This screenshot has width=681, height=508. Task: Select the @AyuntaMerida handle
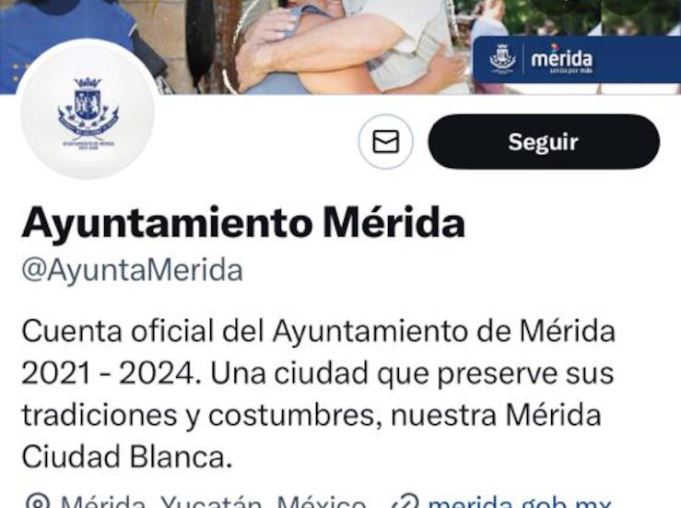[x=132, y=270]
